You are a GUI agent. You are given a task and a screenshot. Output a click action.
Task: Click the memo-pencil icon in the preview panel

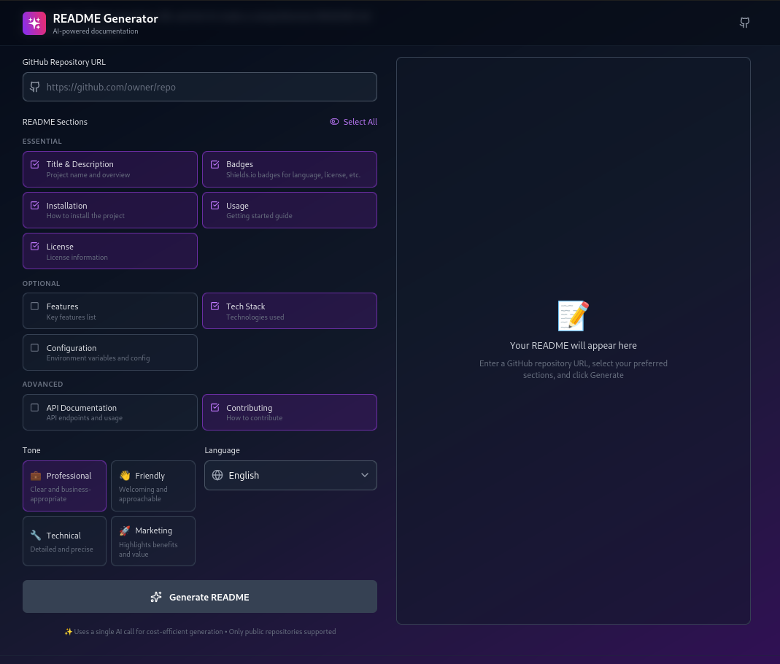(x=573, y=315)
